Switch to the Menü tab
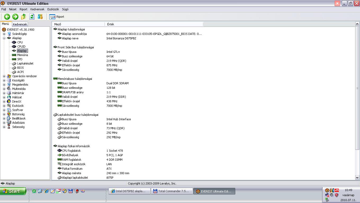The image size is (360, 203). (x=5, y=24)
